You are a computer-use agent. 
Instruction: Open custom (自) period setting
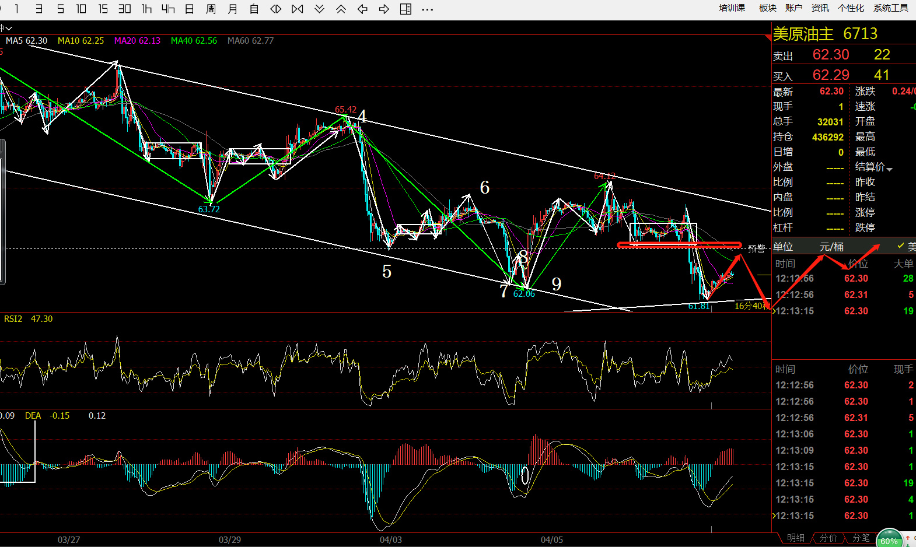click(x=254, y=9)
